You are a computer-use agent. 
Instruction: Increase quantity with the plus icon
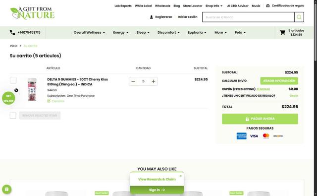154,81
